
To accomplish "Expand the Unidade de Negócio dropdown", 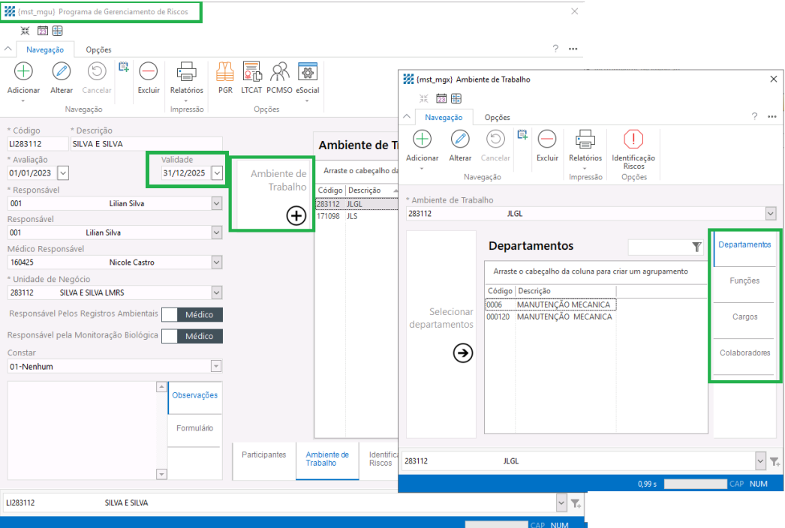I will coord(217,292).
